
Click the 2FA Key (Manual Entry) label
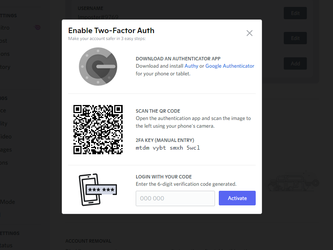165,140
